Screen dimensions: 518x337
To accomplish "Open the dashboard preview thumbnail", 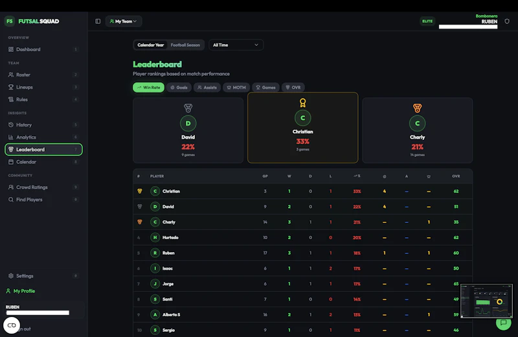I will 486,301.
